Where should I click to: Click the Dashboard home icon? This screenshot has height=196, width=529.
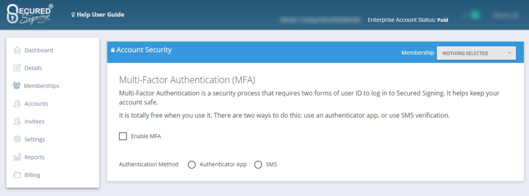tap(17, 50)
